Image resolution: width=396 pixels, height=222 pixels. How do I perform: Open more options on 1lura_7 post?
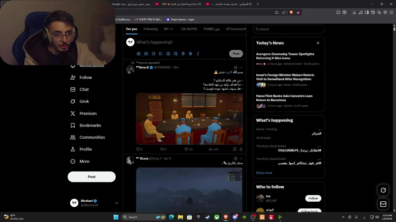241,158
